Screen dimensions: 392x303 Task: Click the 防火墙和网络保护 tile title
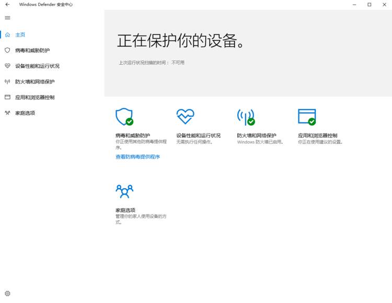(x=257, y=136)
